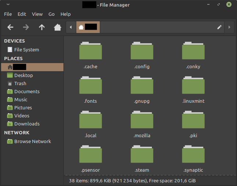Go forward with the right arrow button
Screen dimensions: 237x186
[x=26, y=27]
